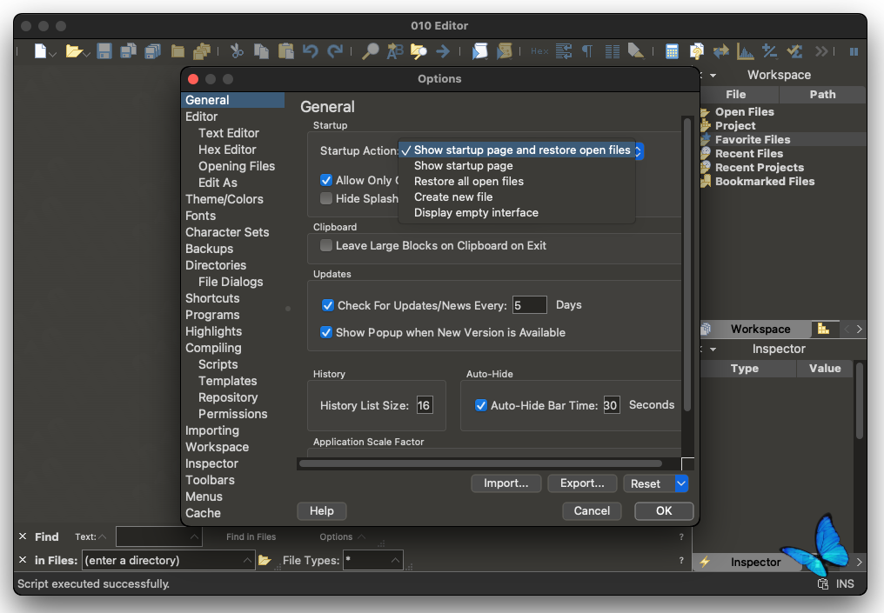Enable the Hide Splash checkbox
Screen dimensions: 884x613
point(326,198)
